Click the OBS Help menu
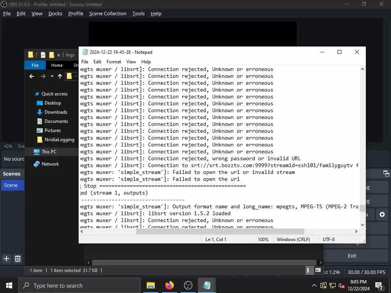Image resolution: width=391 pixels, height=293 pixels. pos(156,13)
